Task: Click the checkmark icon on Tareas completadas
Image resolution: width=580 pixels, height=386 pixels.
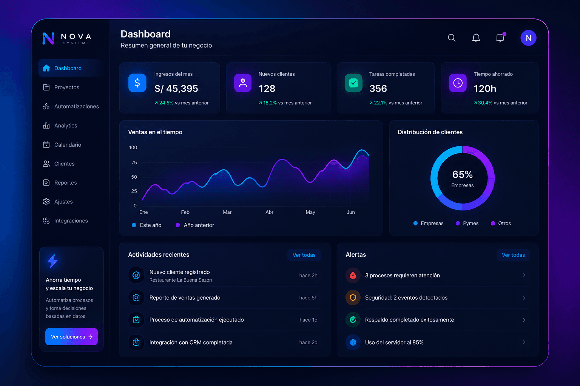Action: click(x=354, y=83)
